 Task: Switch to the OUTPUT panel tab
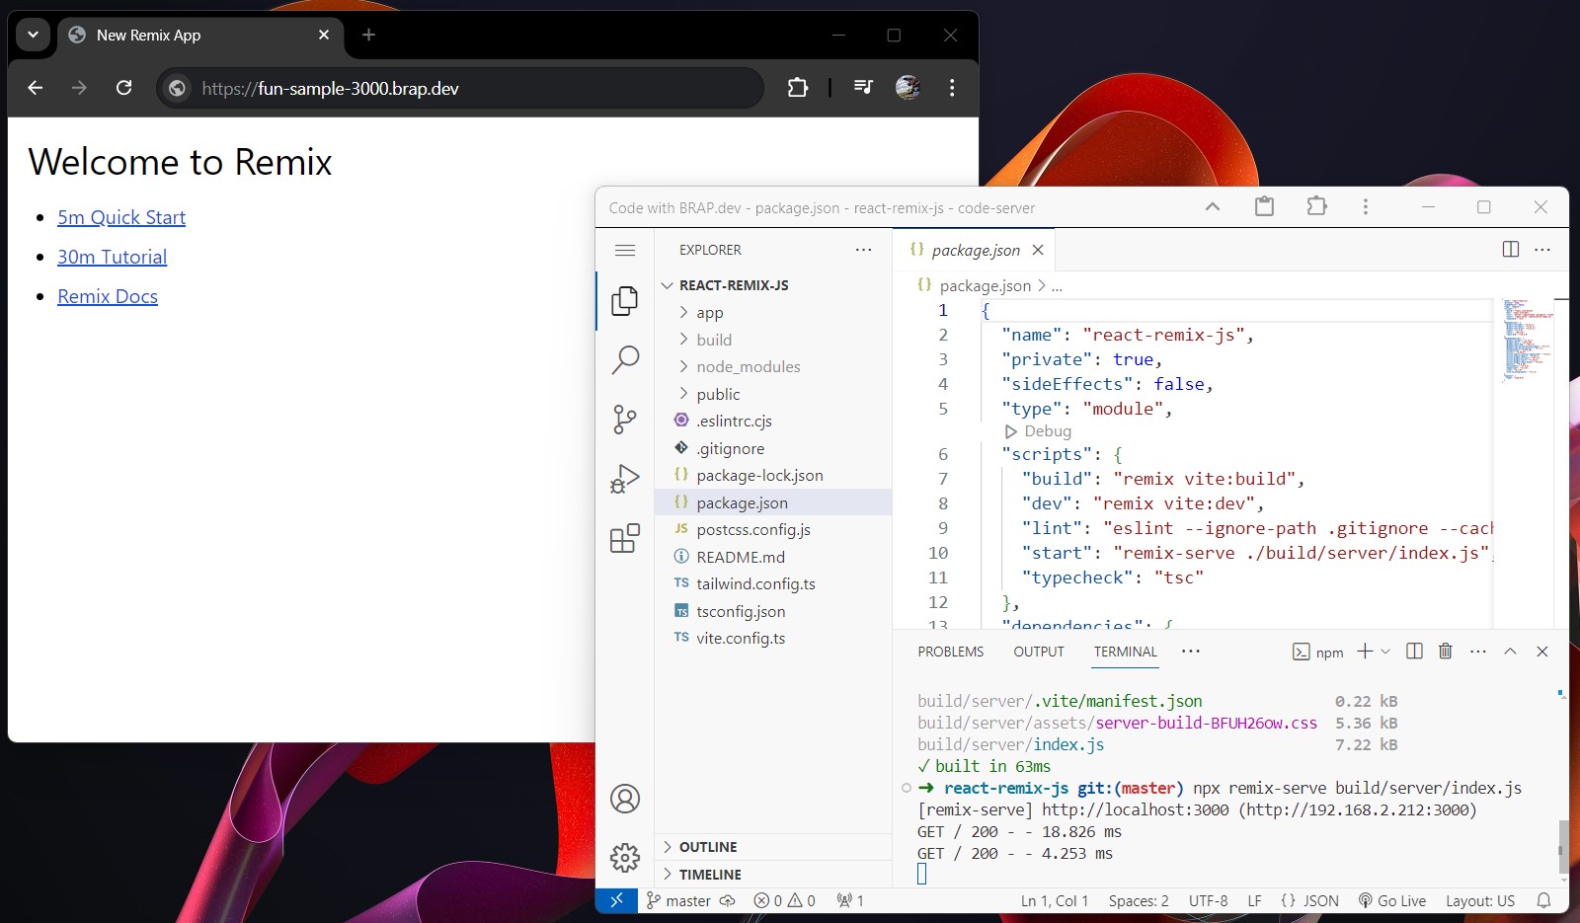pos(1038,652)
